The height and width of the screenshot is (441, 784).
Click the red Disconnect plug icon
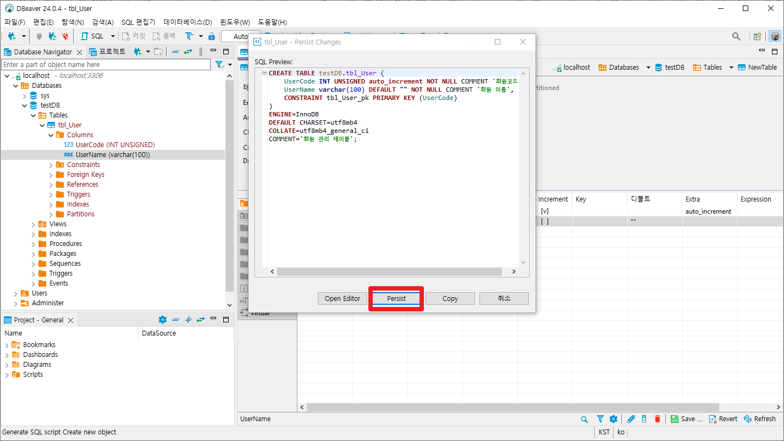65,36
